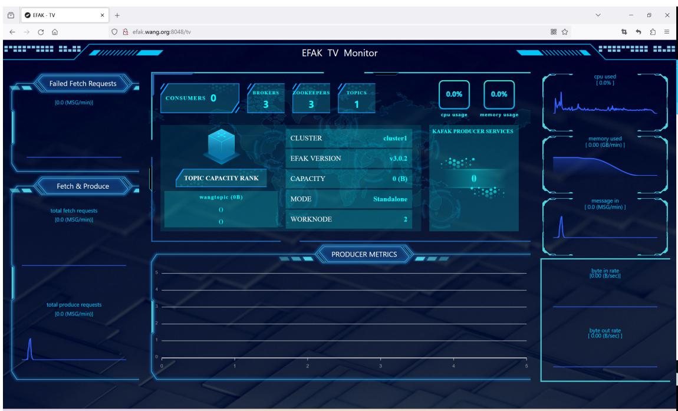Click the Fetch & Produce panel title
The width and height of the screenshot is (678, 411).
point(83,186)
